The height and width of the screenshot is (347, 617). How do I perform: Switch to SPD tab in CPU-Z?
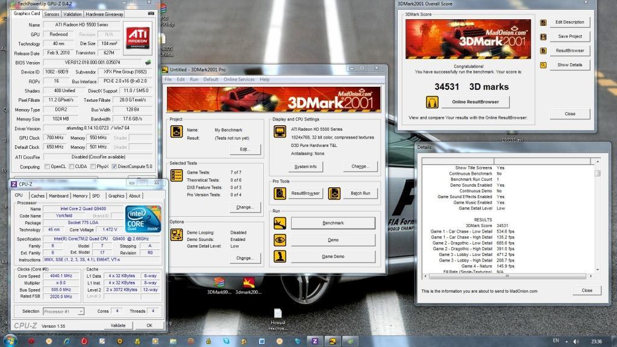tap(96, 196)
